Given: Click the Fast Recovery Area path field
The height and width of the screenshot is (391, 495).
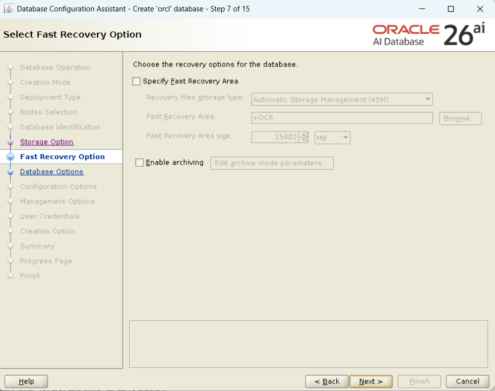Looking at the screenshot, I should (x=342, y=118).
